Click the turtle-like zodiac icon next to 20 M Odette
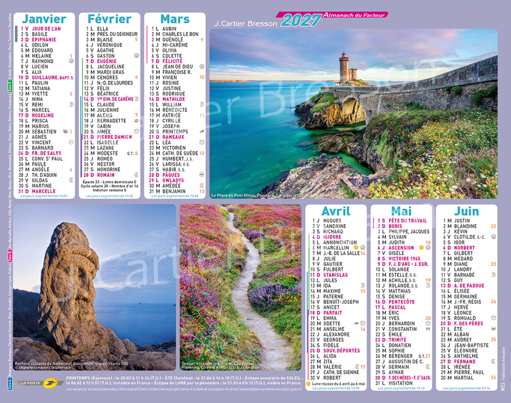This screenshot has width=511, height=403. coord(355,323)
